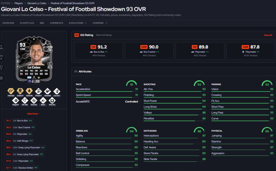Viewport: 276px width, 171px height.
Task: Click the Dead Ball playstyle icon
Action: tap(47, 91)
